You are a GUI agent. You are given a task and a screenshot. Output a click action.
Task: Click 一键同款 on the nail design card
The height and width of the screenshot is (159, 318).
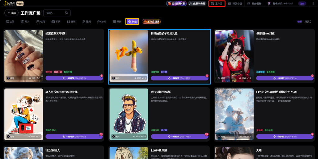pos(74,78)
